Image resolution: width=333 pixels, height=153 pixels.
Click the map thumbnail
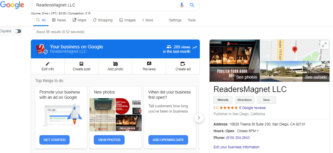pyautogui.click(x=295, y=50)
